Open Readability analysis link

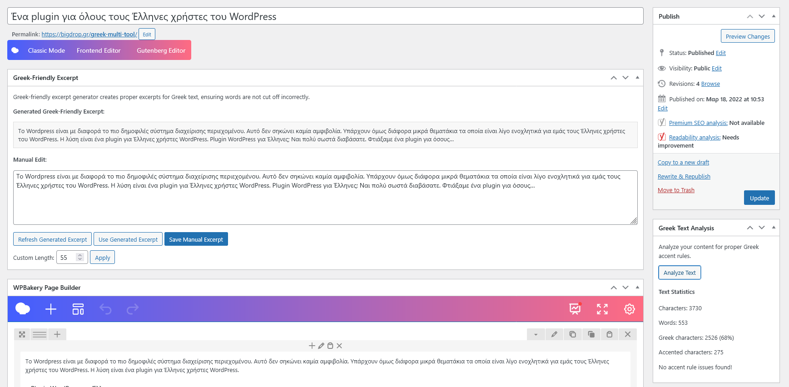[695, 137]
